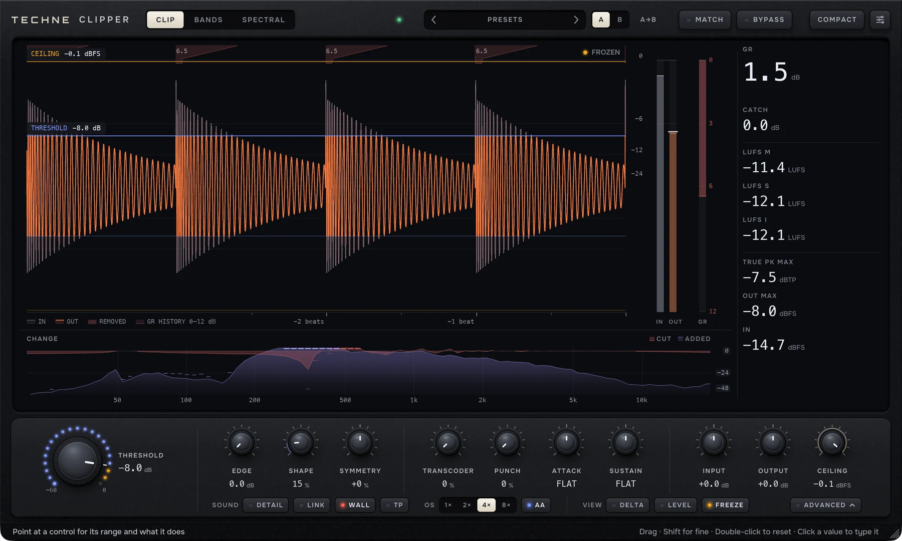Toggle the AA anti-aliasing button

tap(536, 505)
